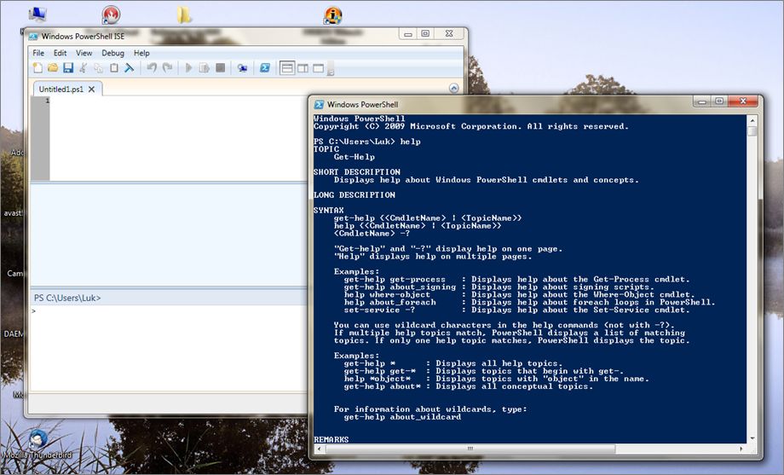Show the script pane on top layout

[287, 68]
